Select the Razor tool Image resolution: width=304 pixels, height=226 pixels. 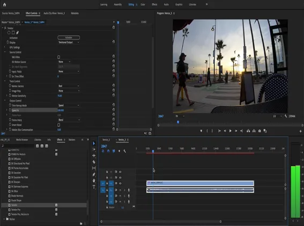click(x=94, y=162)
